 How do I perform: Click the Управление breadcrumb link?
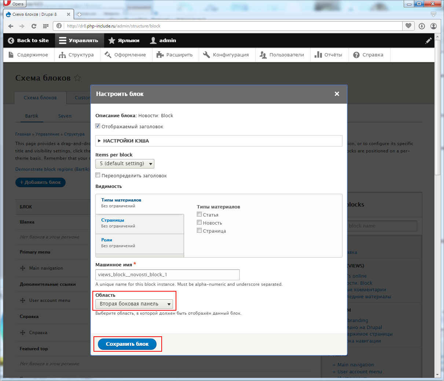click(x=47, y=134)
